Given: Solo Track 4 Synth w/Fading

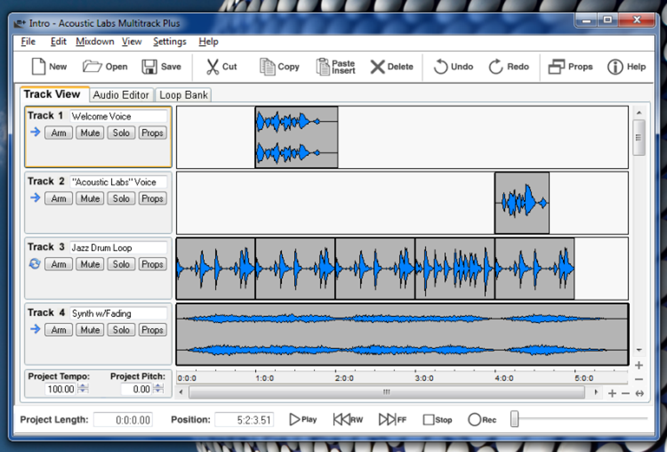Looking at the screenshot, I should click(x=121, y=330).
